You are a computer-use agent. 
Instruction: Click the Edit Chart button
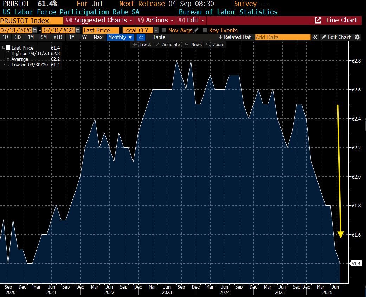point(336,37)
